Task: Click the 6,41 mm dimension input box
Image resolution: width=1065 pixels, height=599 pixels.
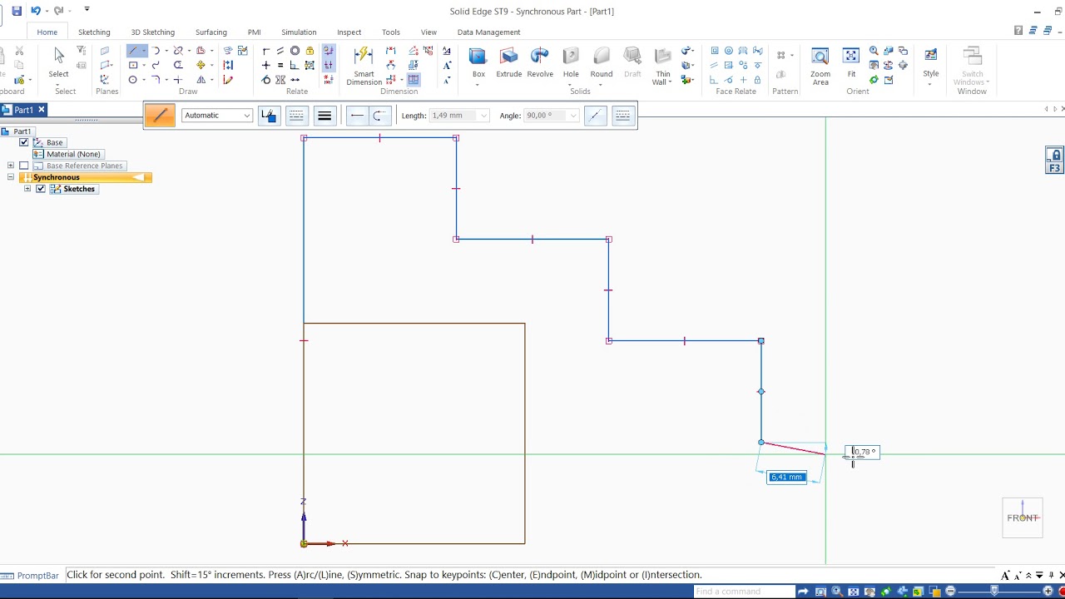Action: [x=787, y=477]
